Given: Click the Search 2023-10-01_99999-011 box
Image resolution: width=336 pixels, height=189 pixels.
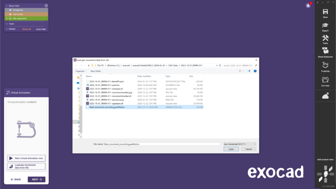Looking at the screenshot, I should coord(240,66).
